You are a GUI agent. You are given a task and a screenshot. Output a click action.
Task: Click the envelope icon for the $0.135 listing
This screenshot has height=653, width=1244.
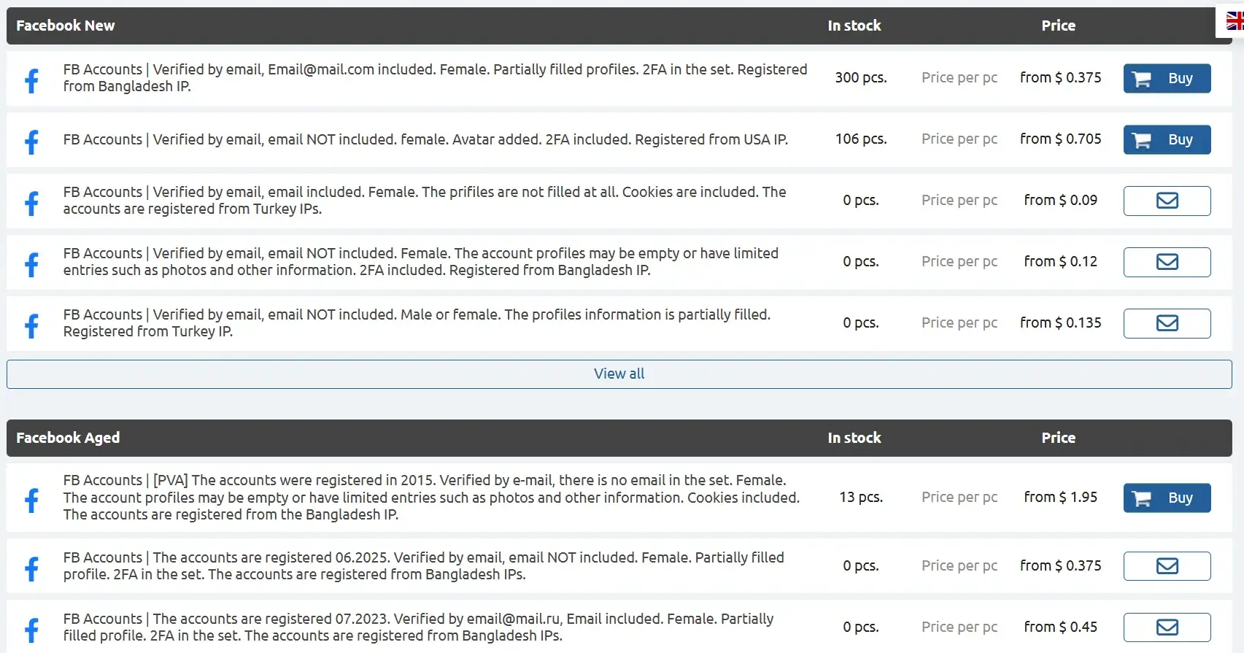(x=1166, y=323)
